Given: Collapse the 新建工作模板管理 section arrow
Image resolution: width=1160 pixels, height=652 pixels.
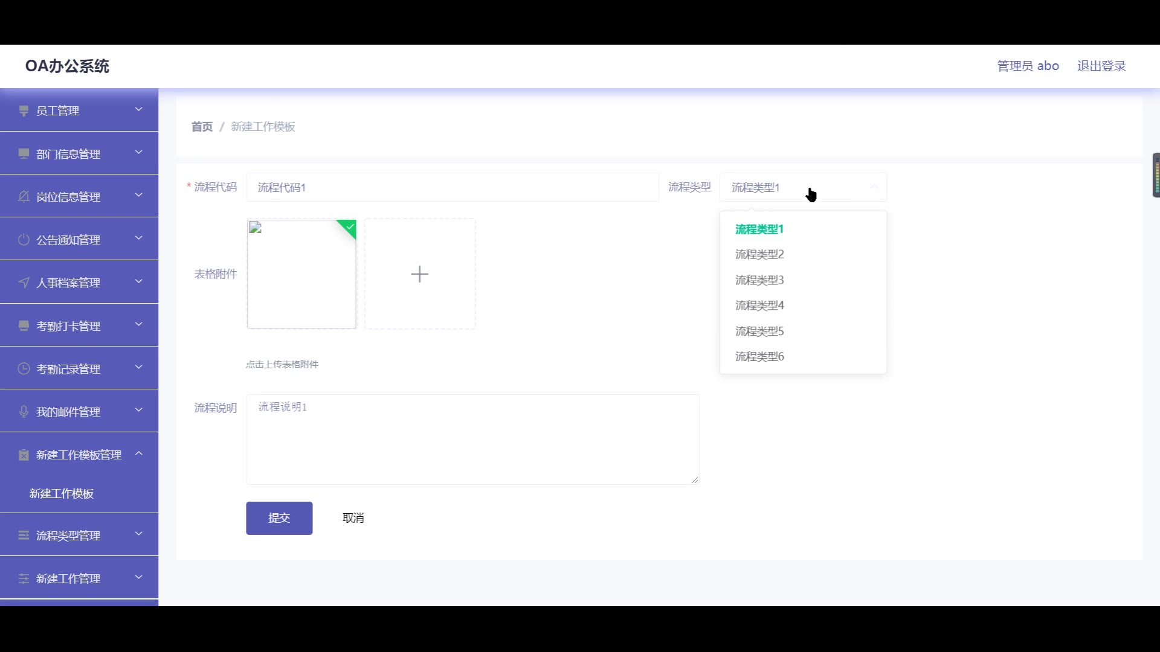Looking at the screenshot, I should [138, 453].
